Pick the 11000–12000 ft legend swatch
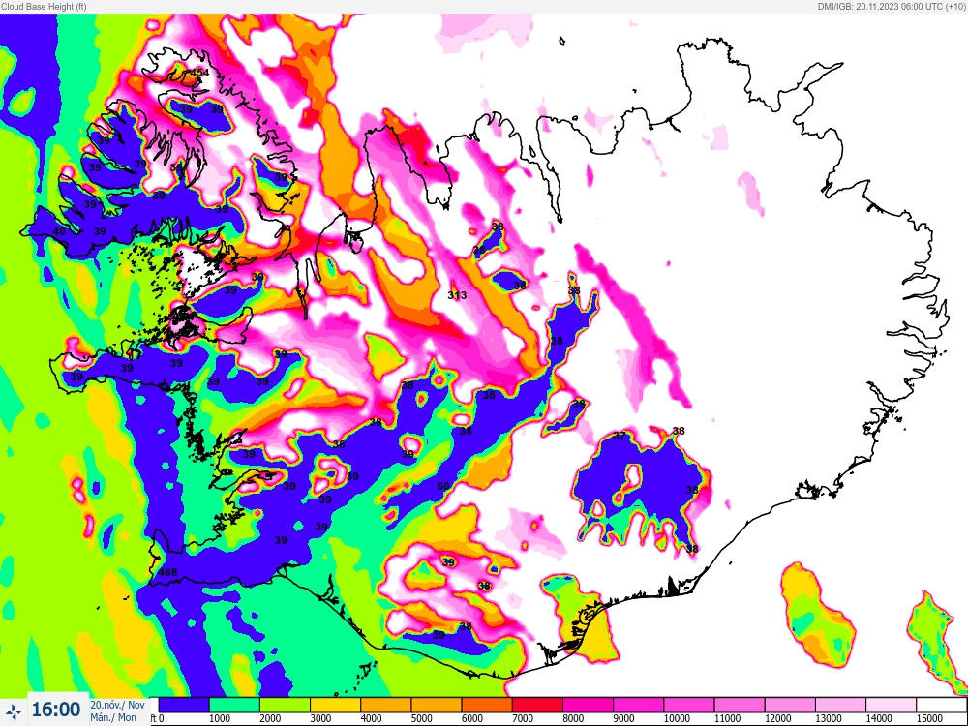This screenshot has height=726, width=968. pos(741,705)
